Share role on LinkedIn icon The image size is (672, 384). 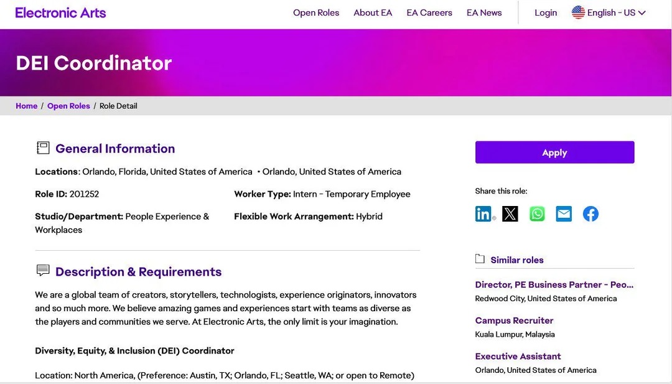click(x=483, y=213)
